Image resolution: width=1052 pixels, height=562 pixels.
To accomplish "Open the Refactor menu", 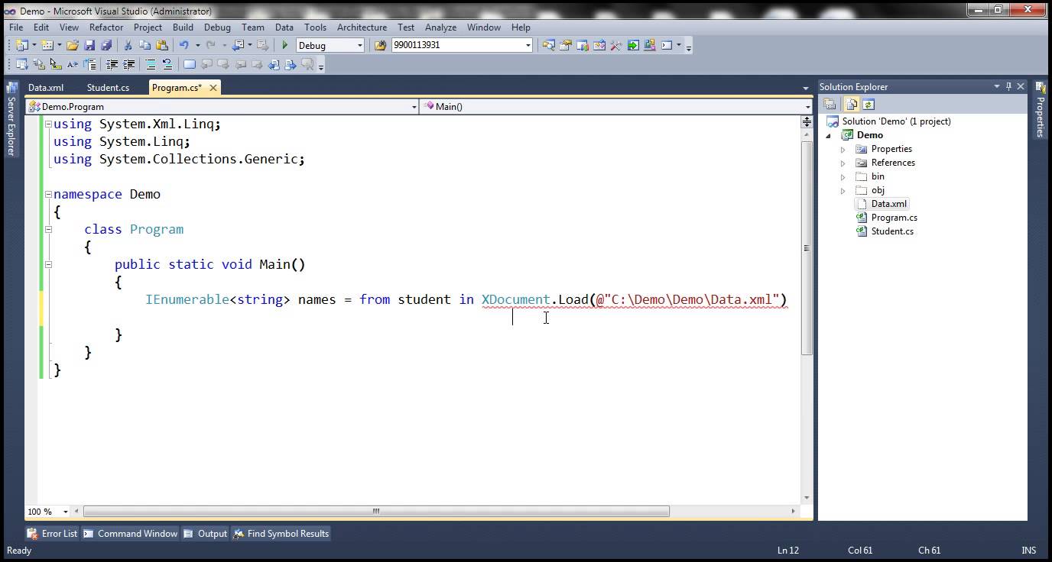I will pyautogui.click(x=106, y=27).
